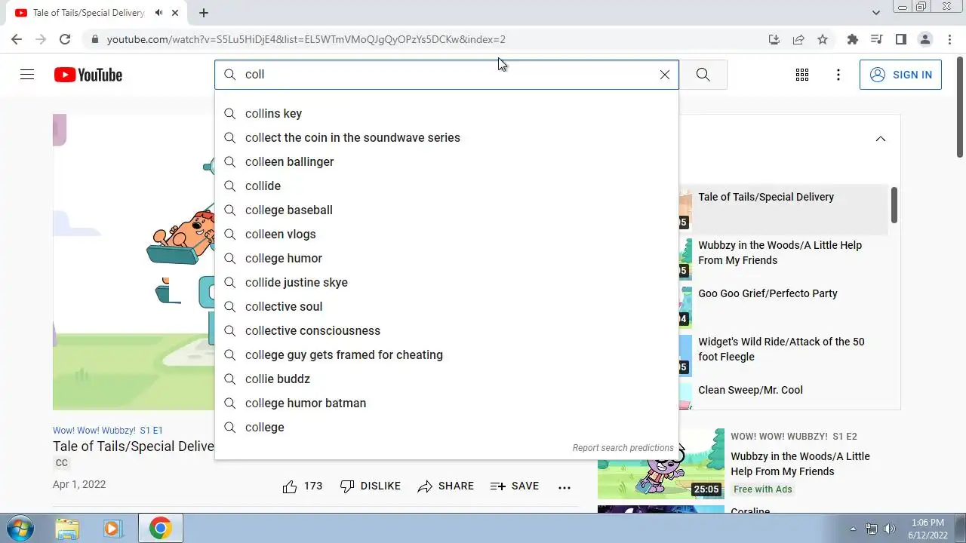Play 'Wubbzy in the Woods' playlist item

pos(780,253)
